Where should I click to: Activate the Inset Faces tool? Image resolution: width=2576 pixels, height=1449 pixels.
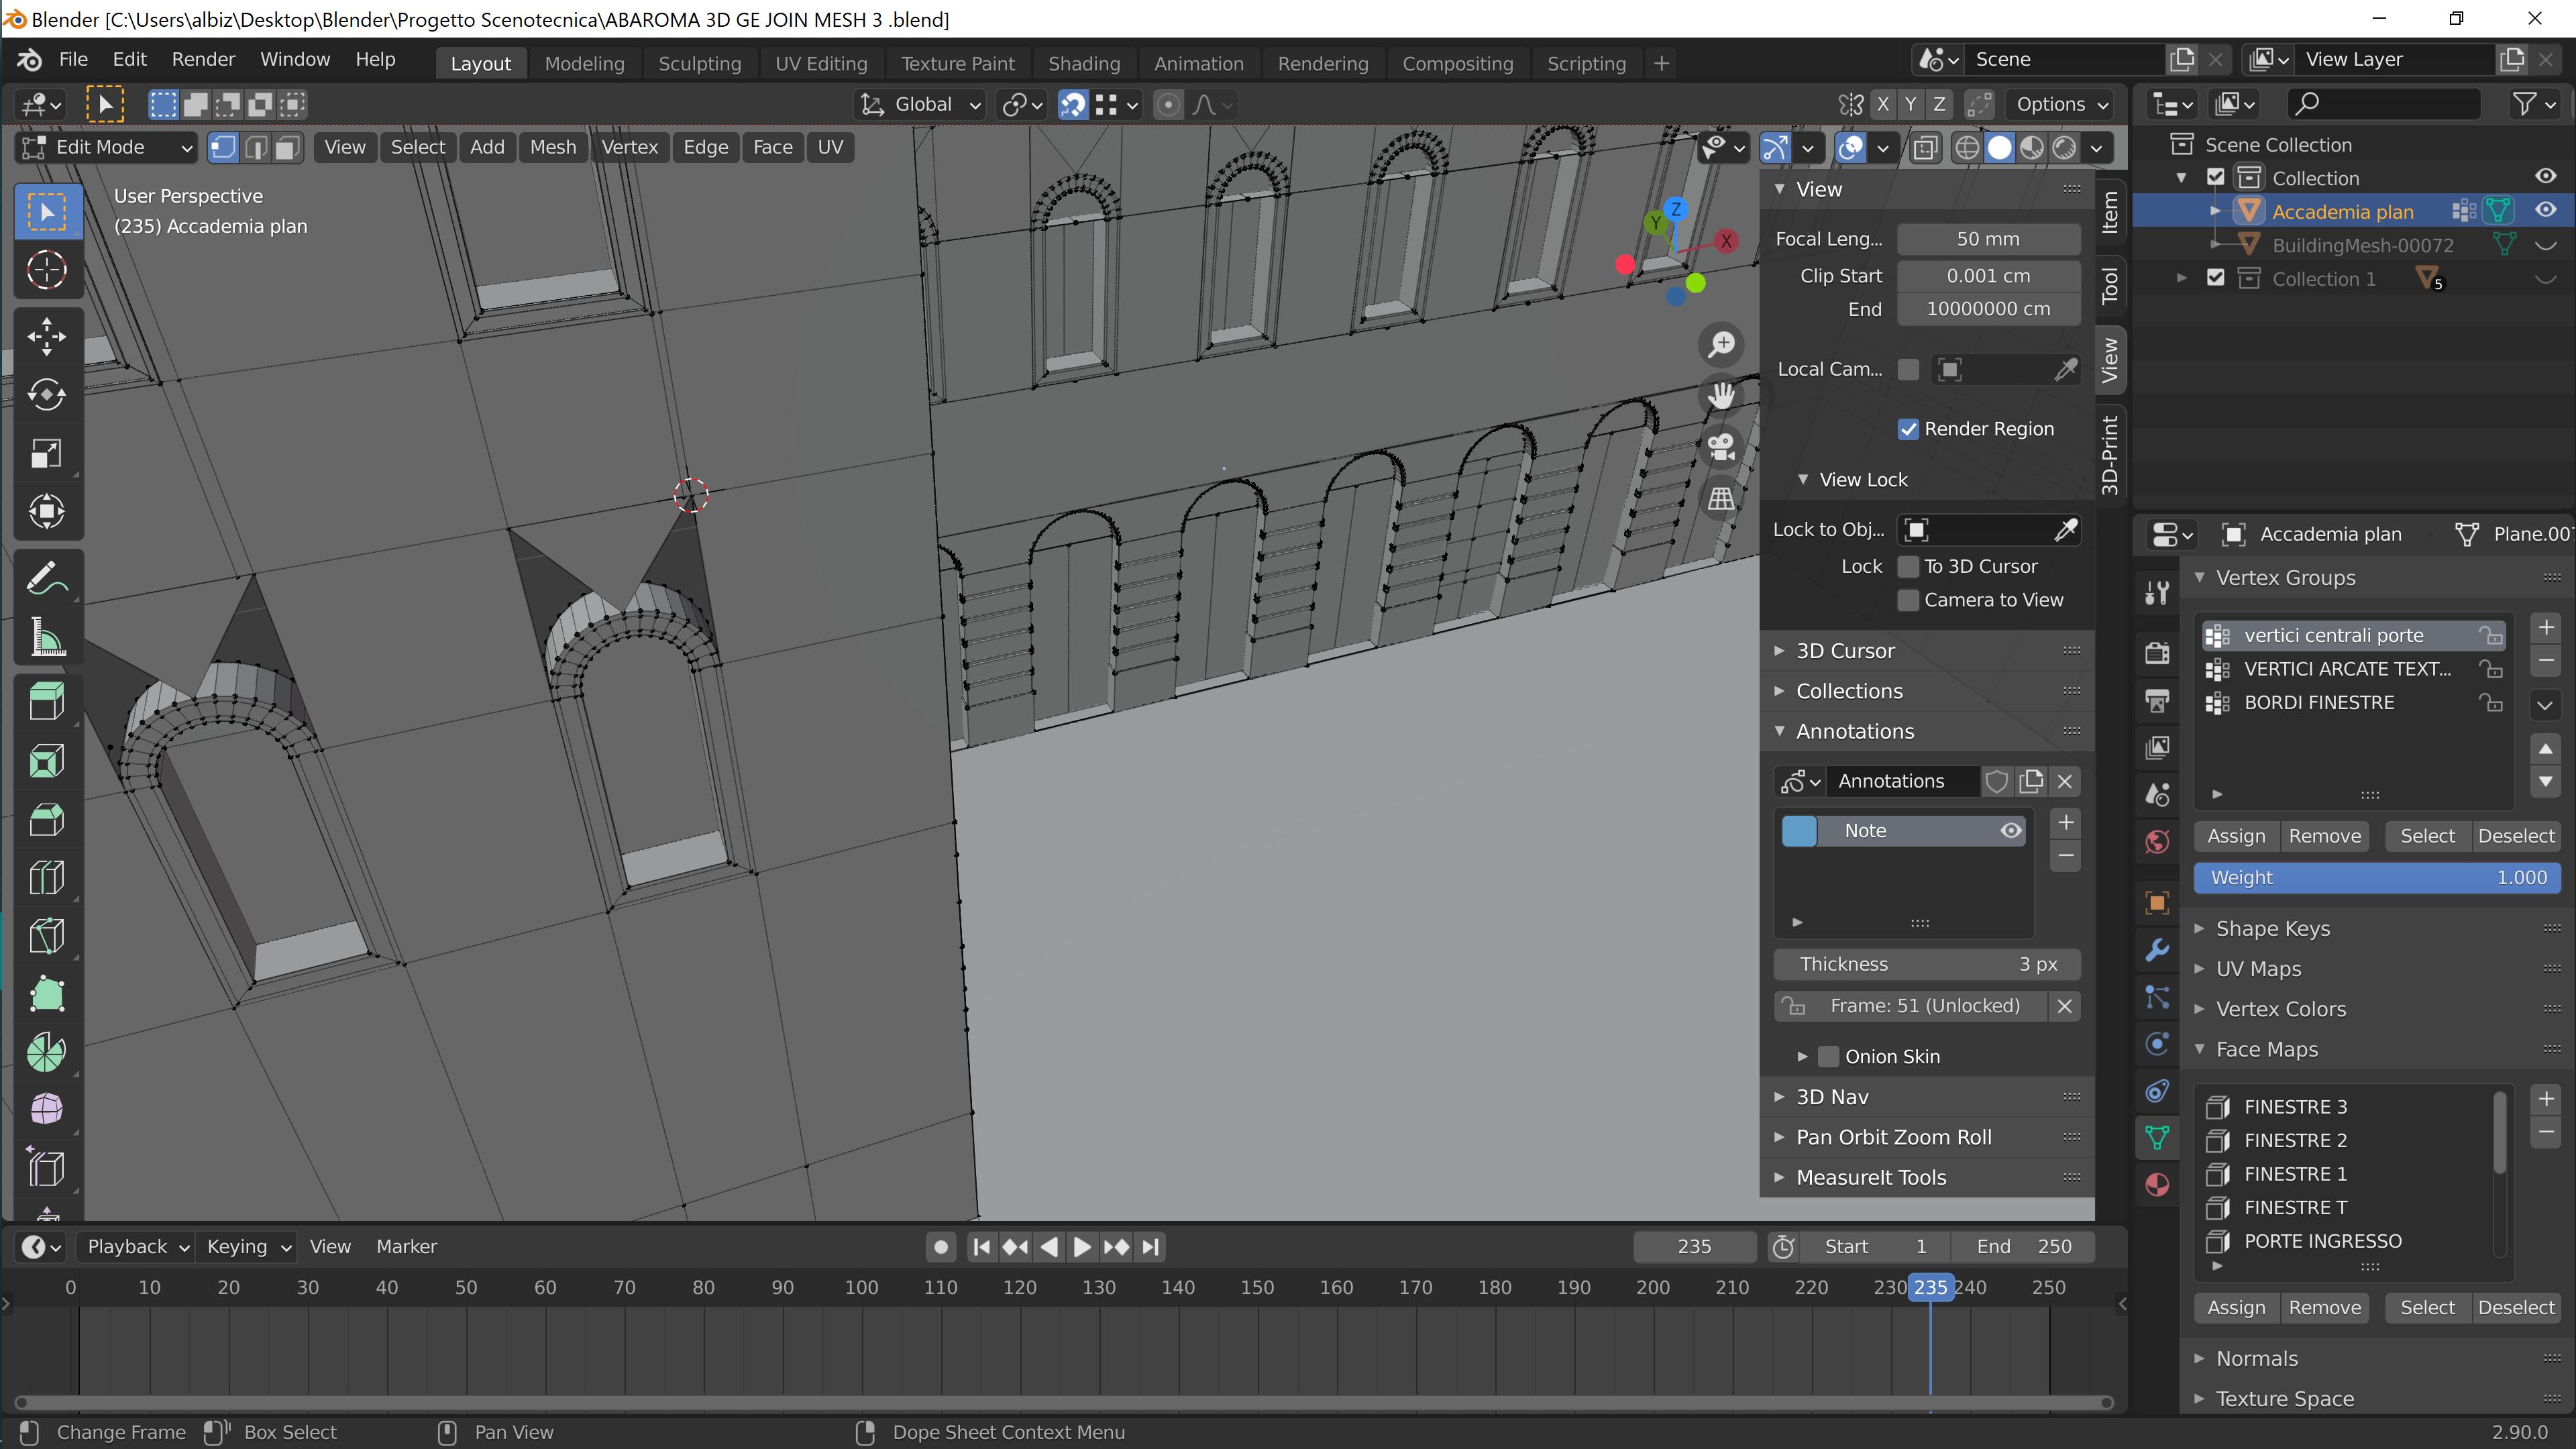(47, 761)
